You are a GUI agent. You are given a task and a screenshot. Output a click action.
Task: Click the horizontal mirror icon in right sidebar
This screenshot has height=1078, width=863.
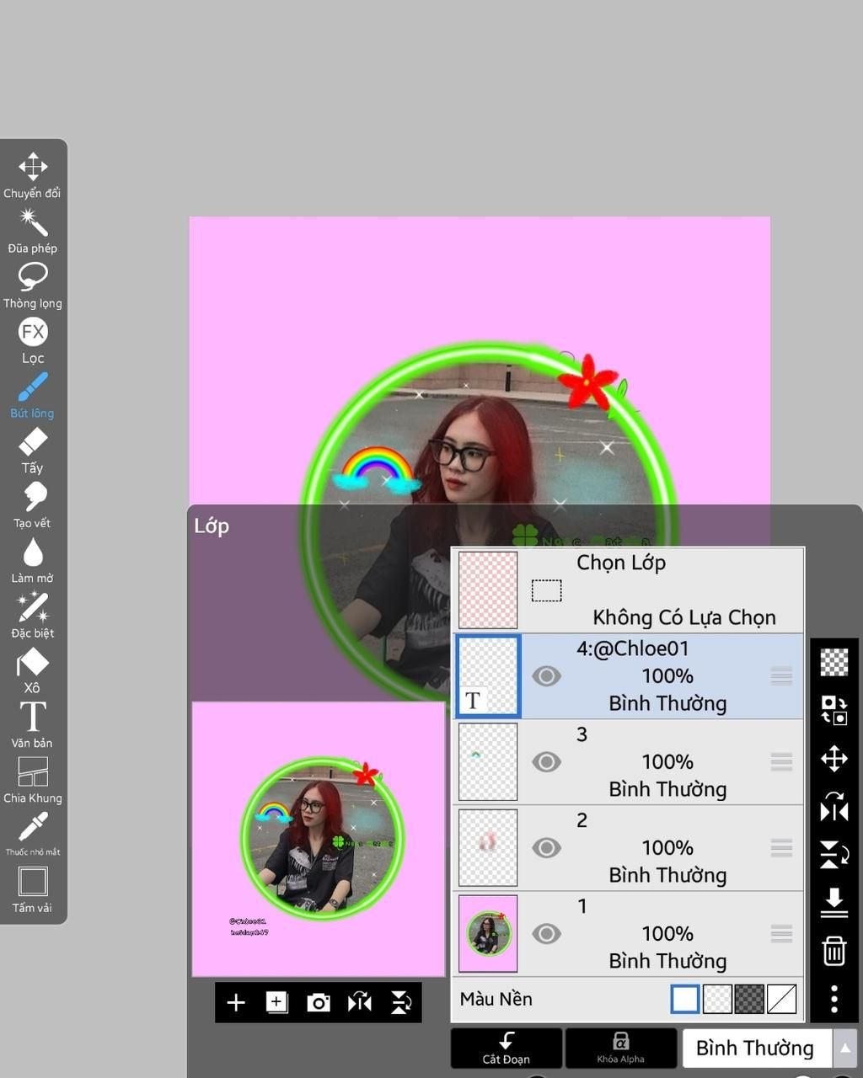tap(834, 807)
